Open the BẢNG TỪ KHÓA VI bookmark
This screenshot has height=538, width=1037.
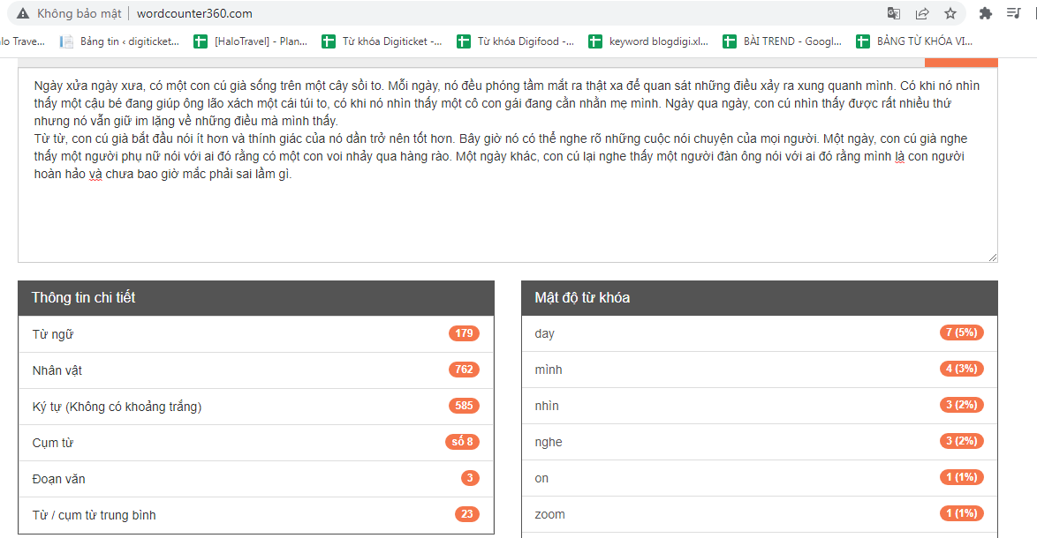tap(914, 41)
